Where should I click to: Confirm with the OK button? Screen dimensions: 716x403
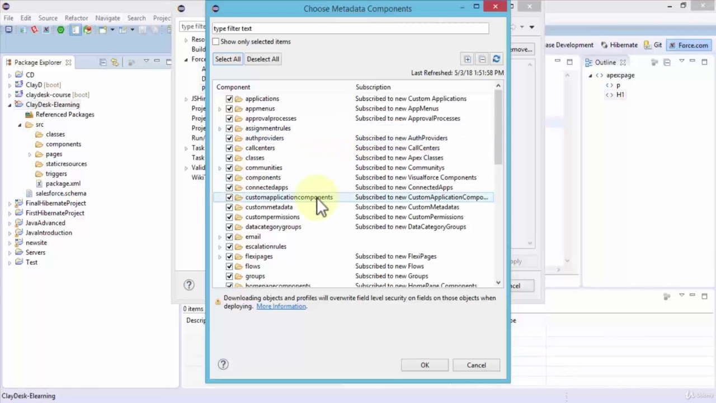point(425,365)
